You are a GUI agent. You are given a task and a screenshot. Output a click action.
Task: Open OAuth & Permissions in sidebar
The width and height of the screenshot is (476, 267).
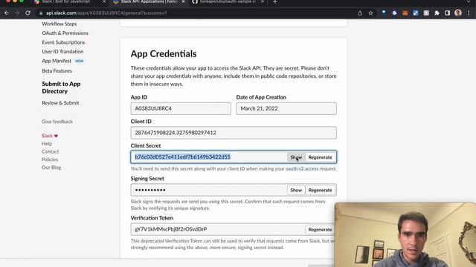coord(65,33)
